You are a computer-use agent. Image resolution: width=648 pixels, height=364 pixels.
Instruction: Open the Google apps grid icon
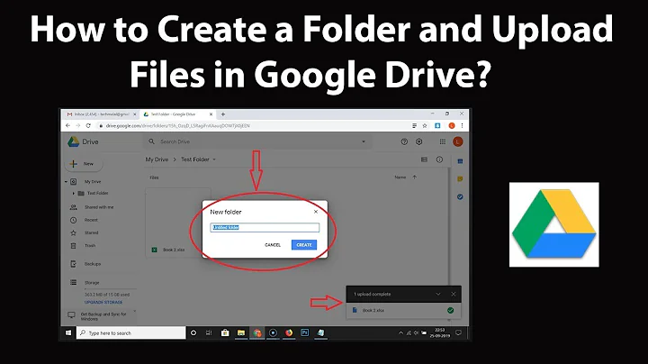(443, 141)
